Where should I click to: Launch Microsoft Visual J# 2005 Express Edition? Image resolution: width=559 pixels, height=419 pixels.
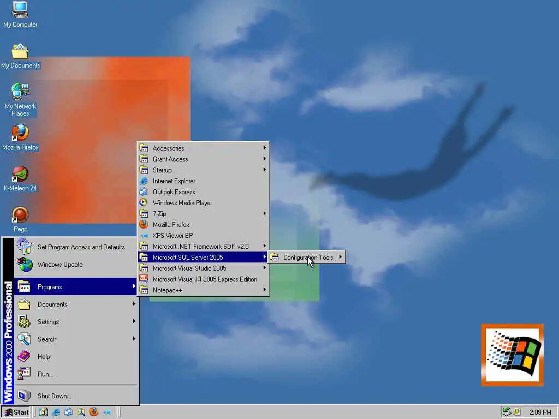[x=203, y=279]
